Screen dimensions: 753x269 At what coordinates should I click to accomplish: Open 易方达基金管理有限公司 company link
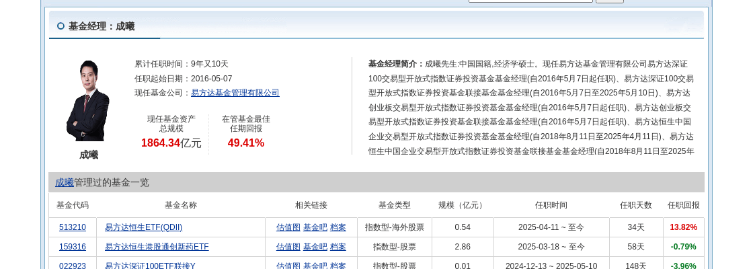[235, 93]
